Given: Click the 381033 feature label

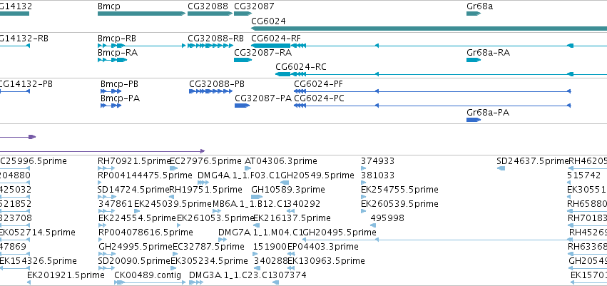Looking at the screenshot, I should point(377,175).
